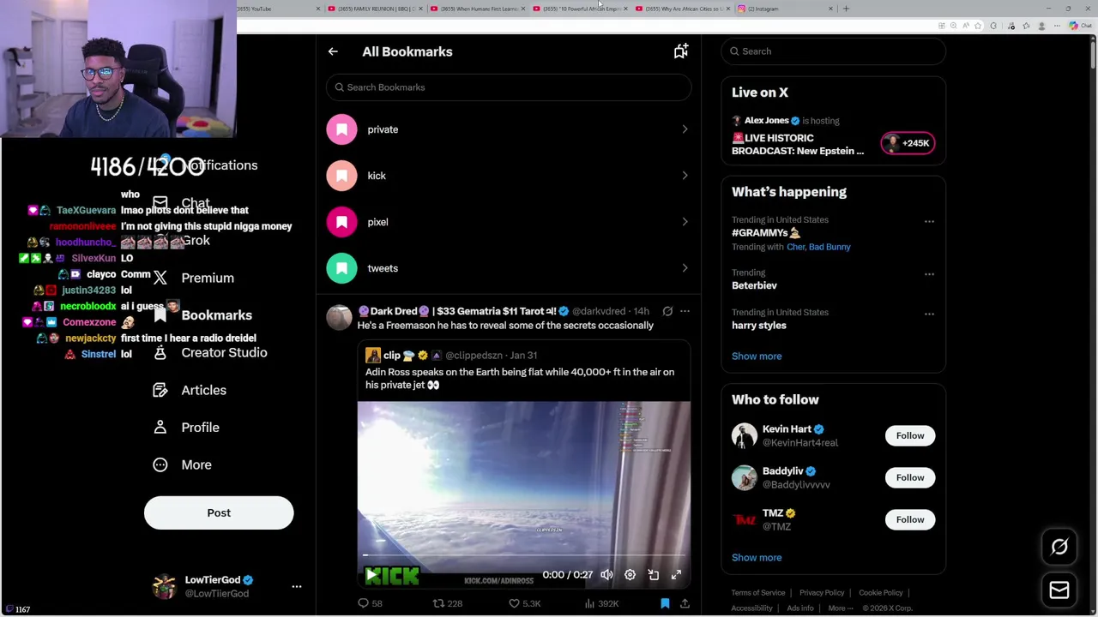View post analytics showing 392K views
1098x617 pixels.
(x=600, y=603)
